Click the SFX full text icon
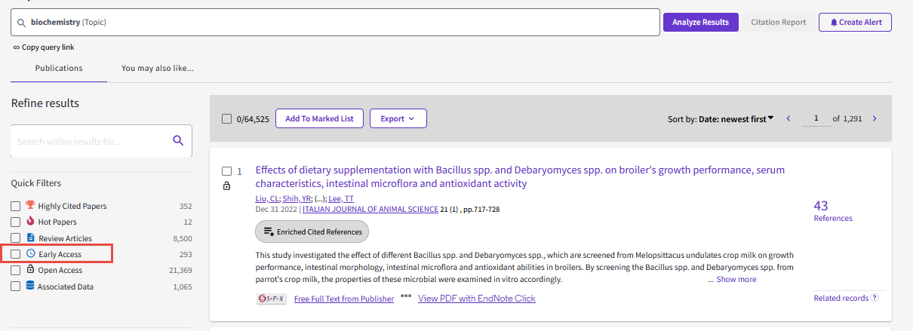This screenshot has height=331, width=913. (272, 299)
